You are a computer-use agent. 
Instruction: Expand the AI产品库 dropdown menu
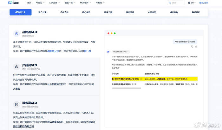(54, 3)
